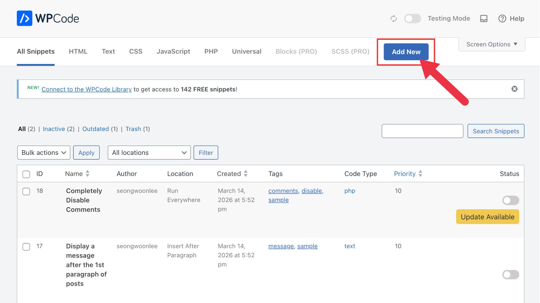Click the Priority column header
Image resolution: width=540 pixels, height=303 pixels.
point(405,174)
